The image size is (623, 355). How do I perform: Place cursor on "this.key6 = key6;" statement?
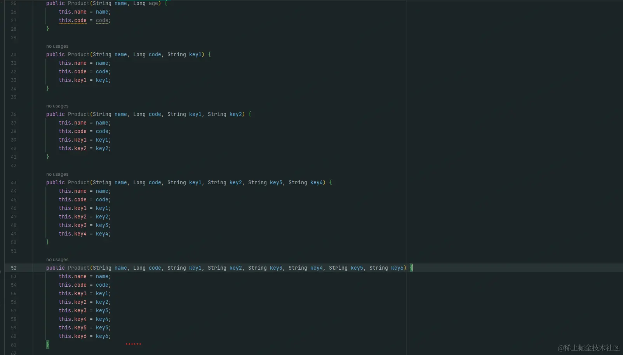coord(85,336)
